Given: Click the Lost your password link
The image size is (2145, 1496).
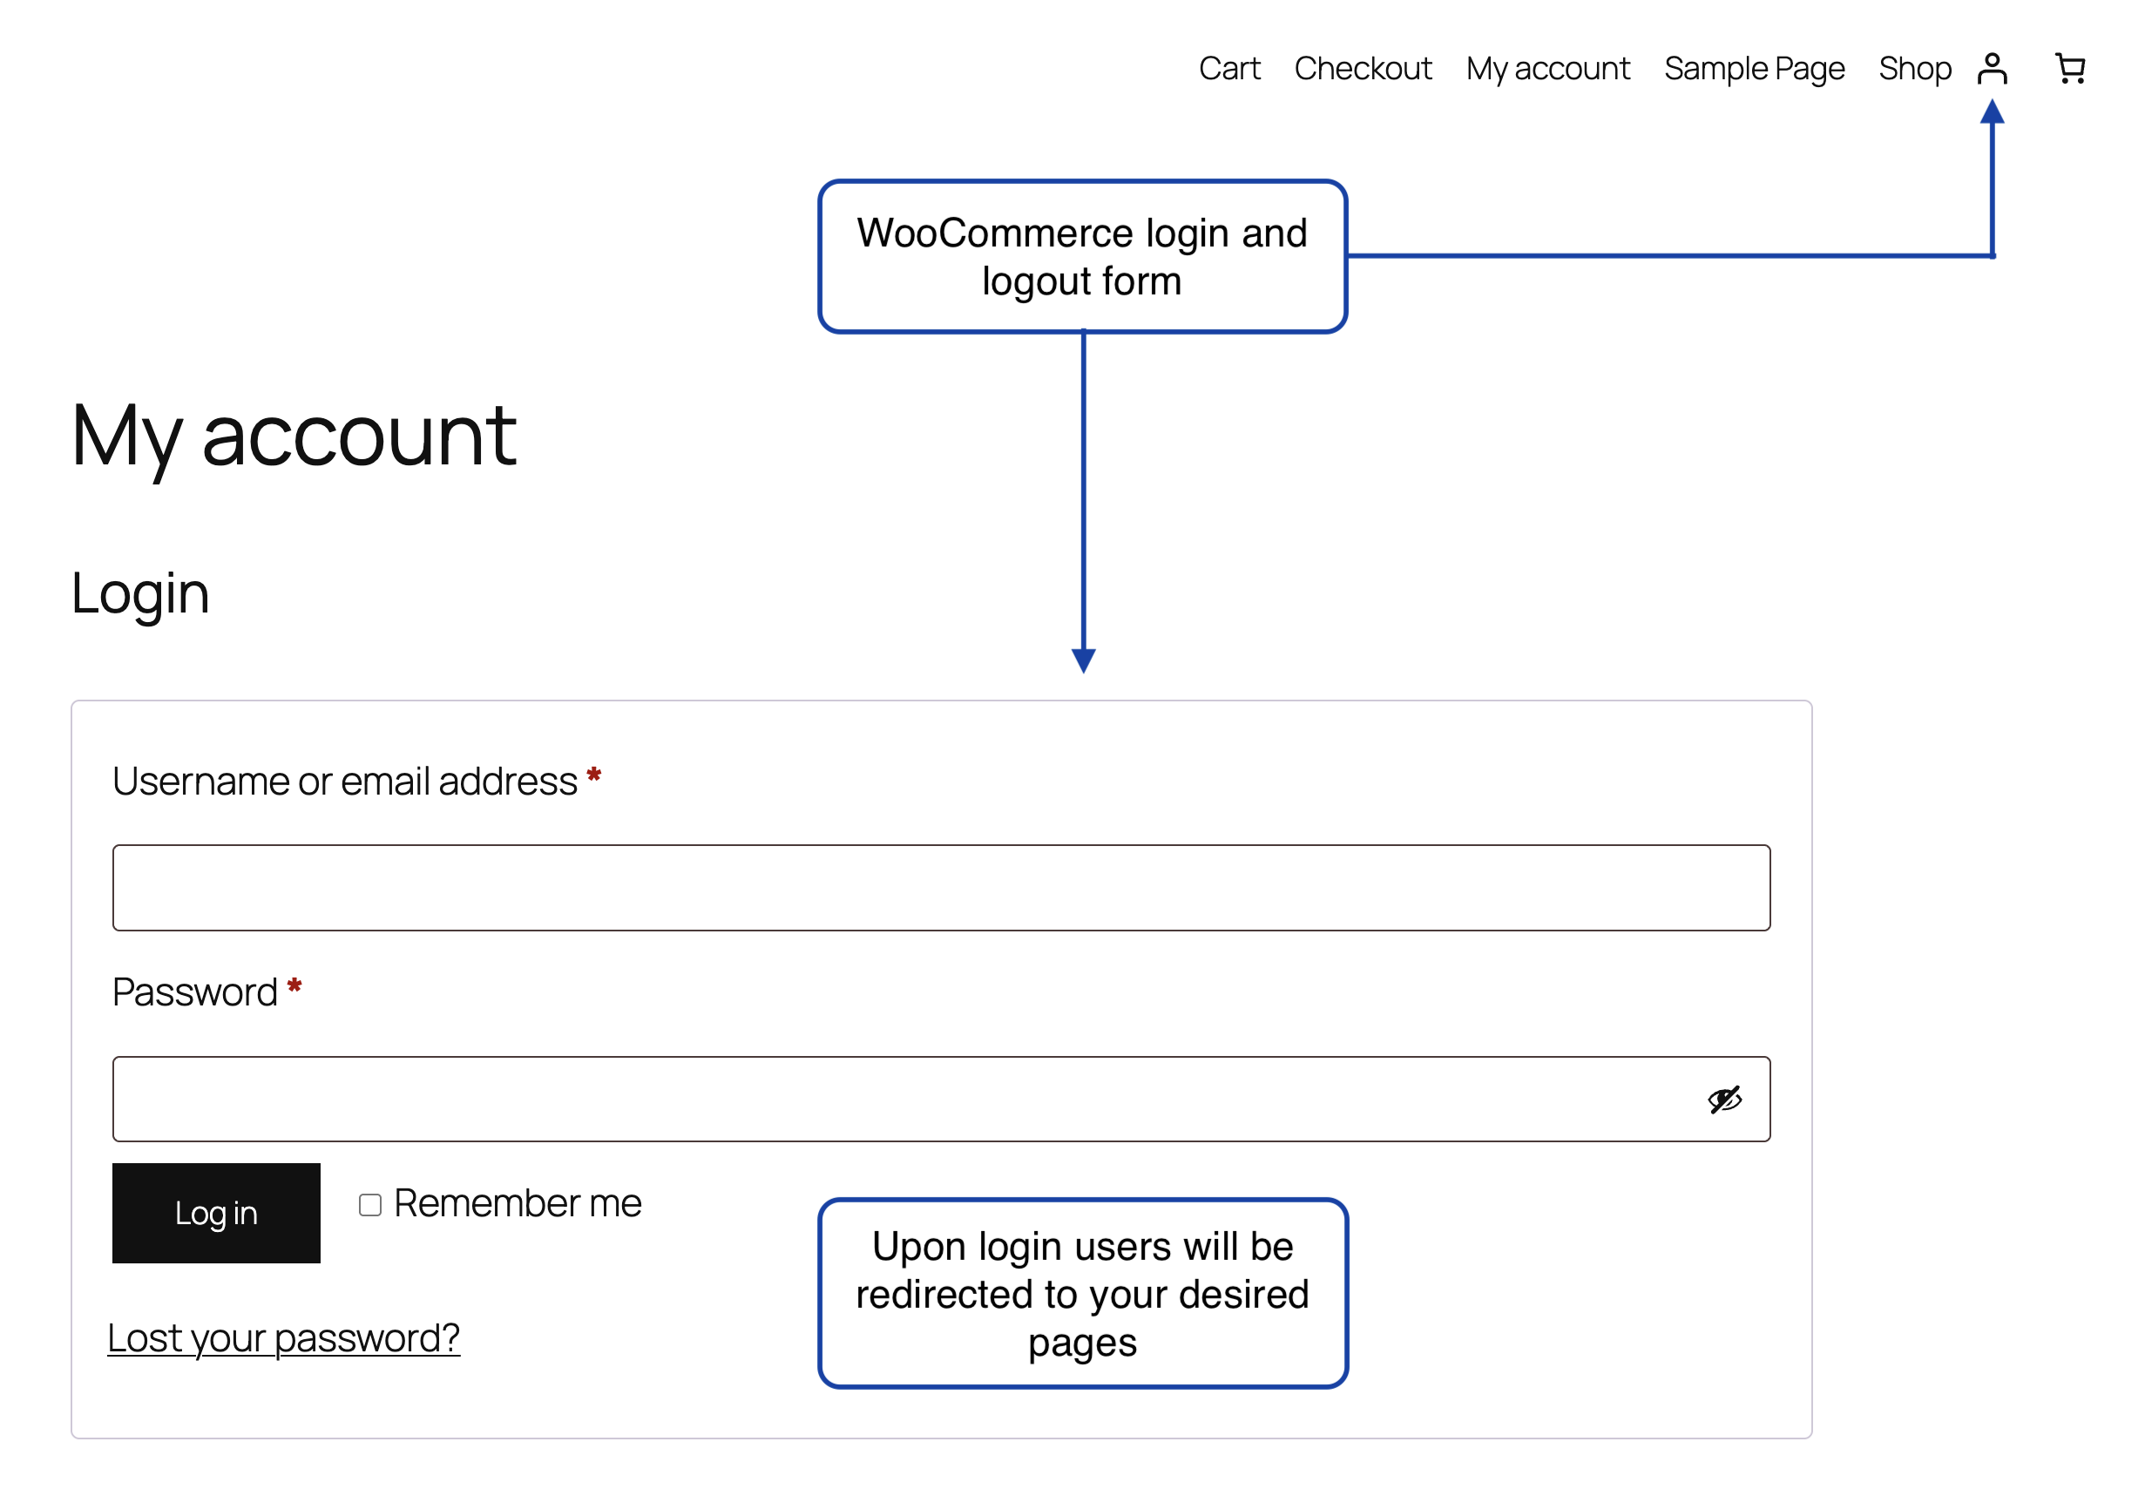Looking at the screenshot, I should pos(285,1338).
